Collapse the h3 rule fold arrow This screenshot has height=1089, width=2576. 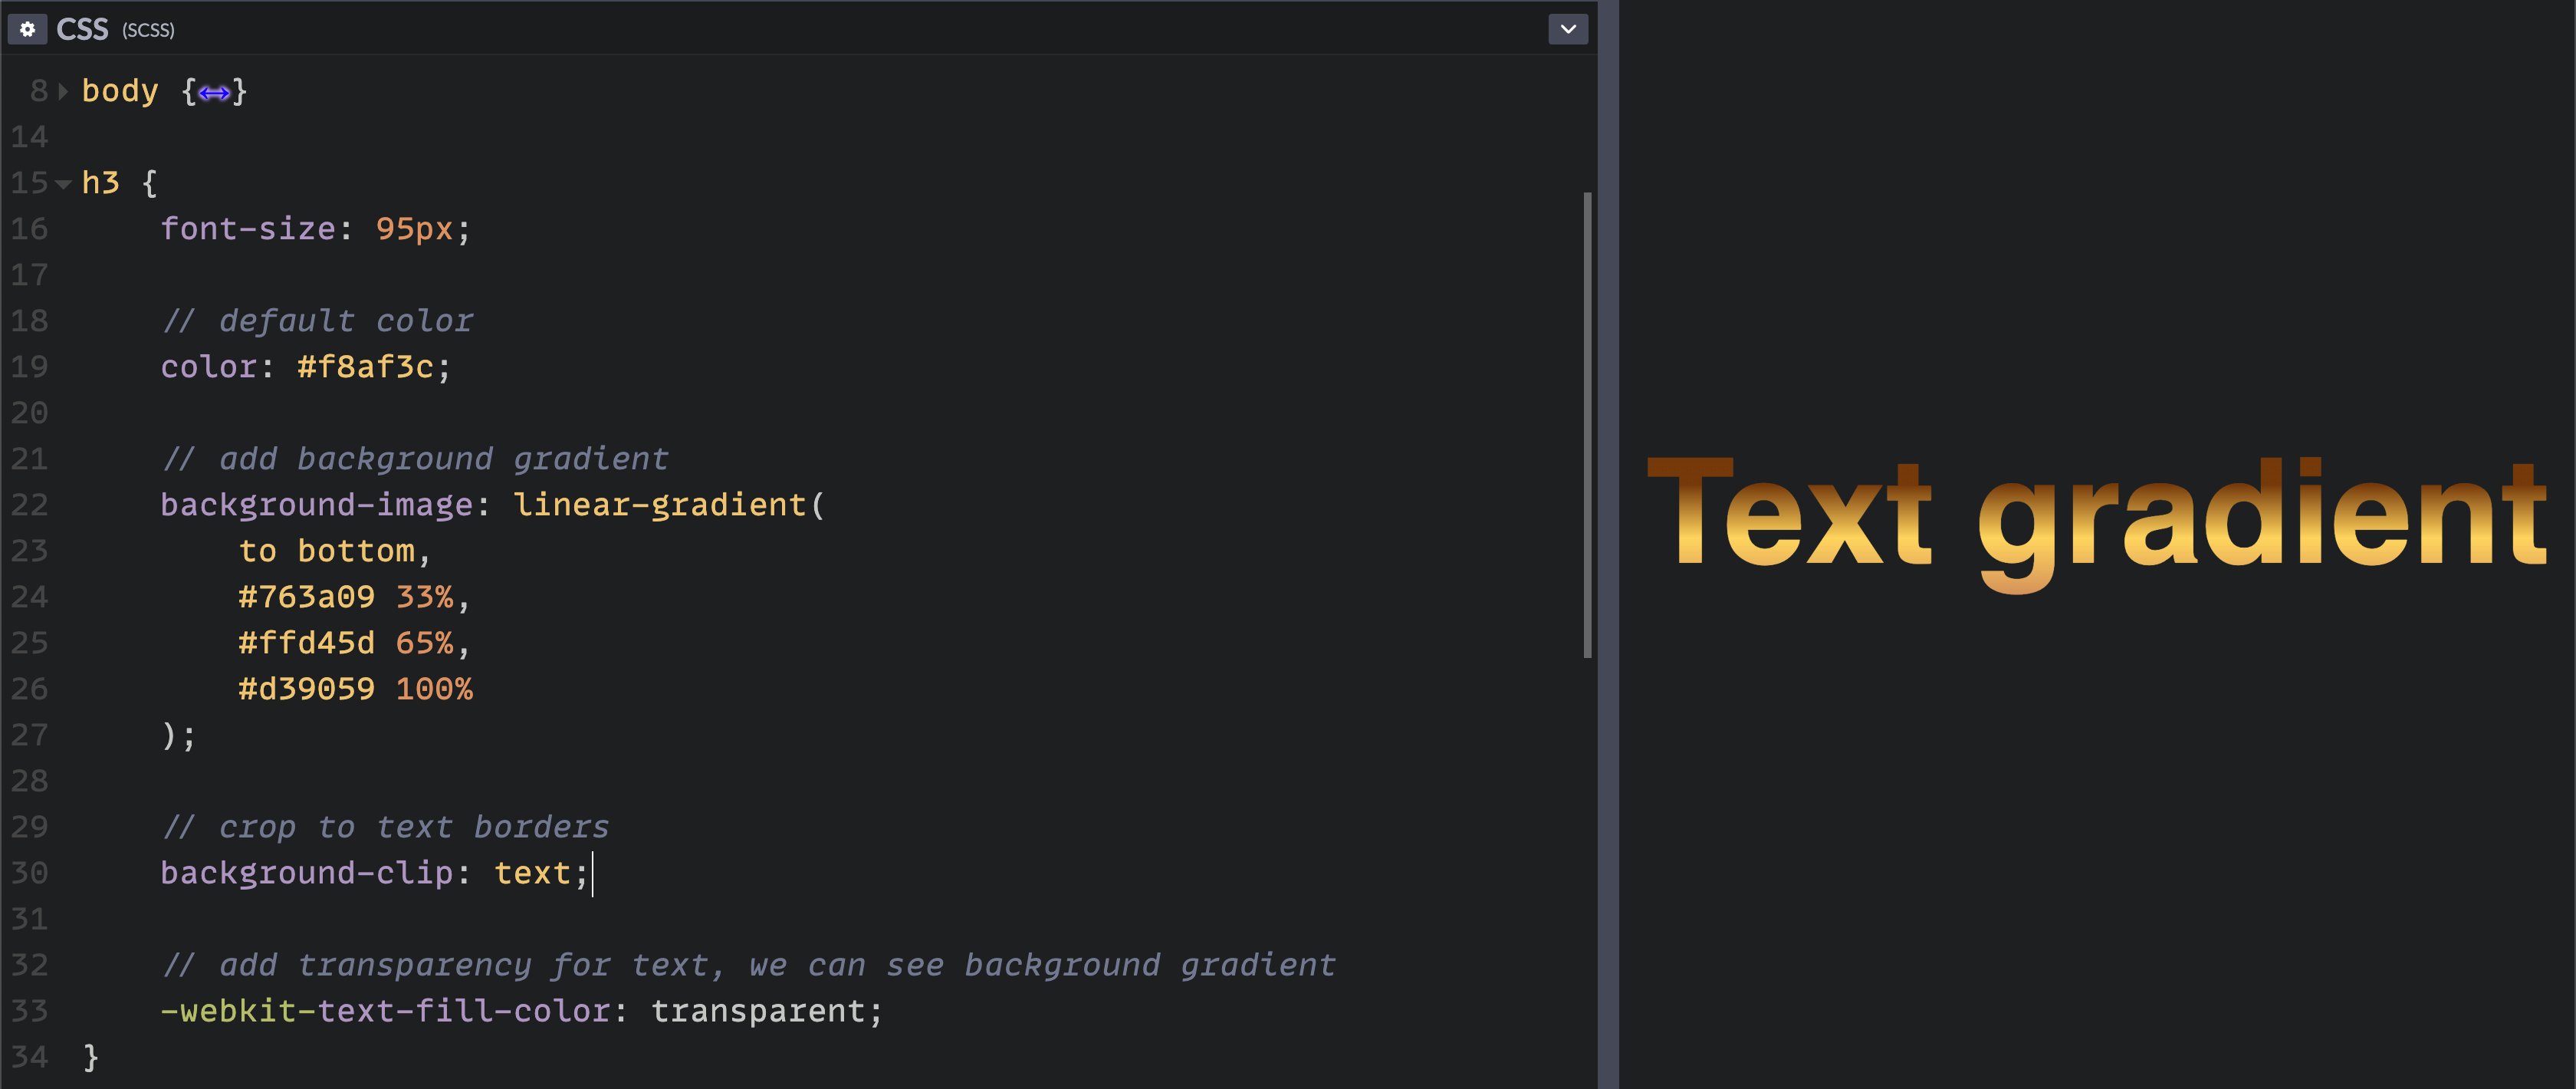coord(63,184)
